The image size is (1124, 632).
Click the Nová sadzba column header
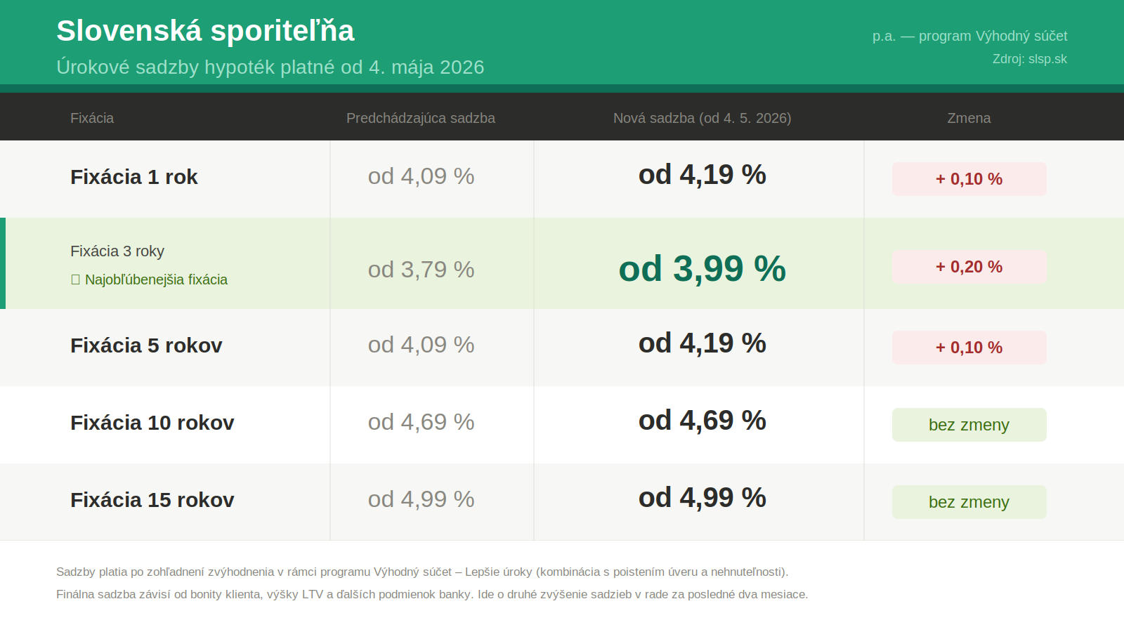(702, 118)
